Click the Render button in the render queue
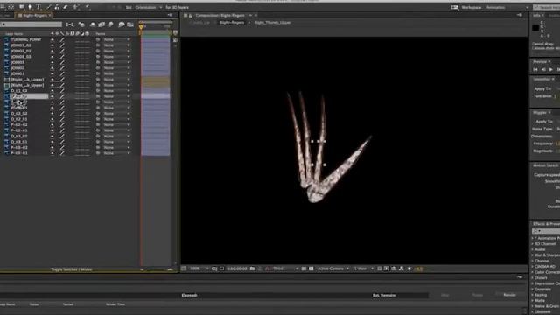 (509, 295)
